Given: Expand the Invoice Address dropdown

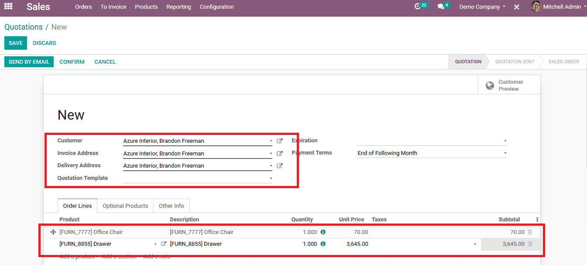Looking at the screenshot, I should click(271, 153).
